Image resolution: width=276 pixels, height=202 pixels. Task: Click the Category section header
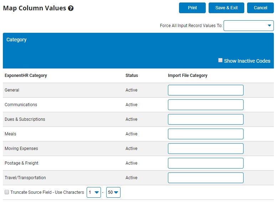coord(16,40)
